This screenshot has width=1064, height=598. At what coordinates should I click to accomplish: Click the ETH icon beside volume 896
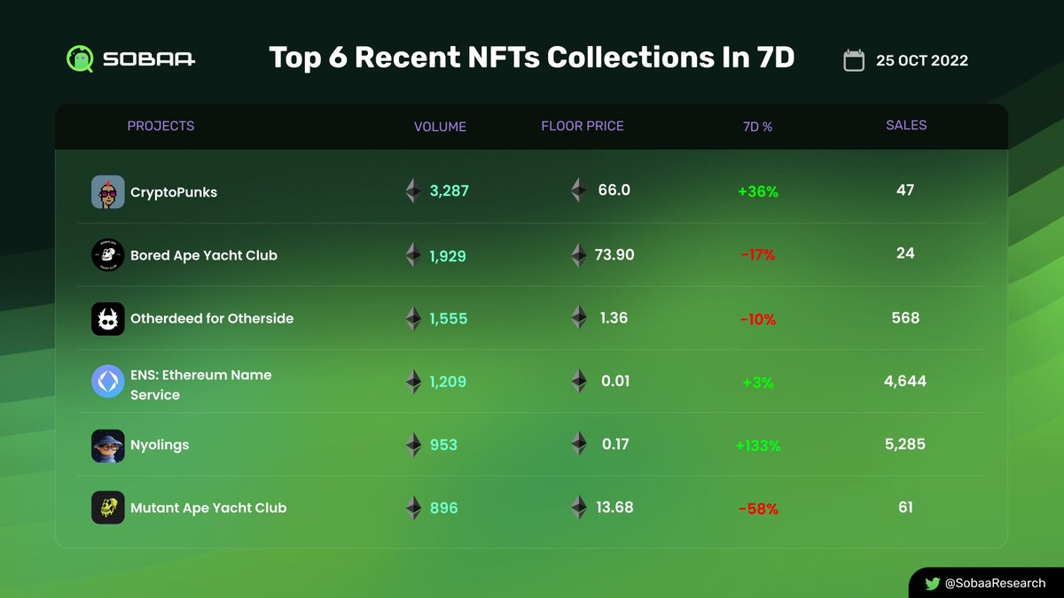414,508
